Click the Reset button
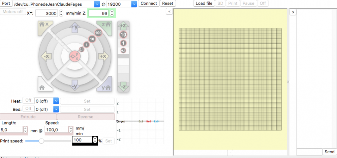337x158 pixels. 167,3
